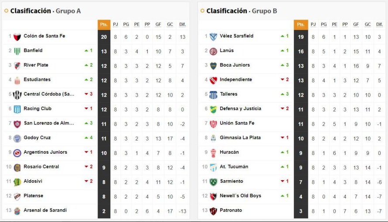The image size is (388, 222).
Task: Click the Vélez Sarsfield crest icon
Action: click(x=214, y=37)
